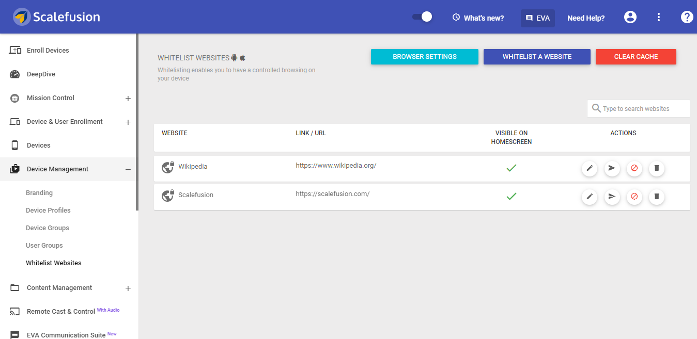This screenshot has width=697, height=339.
Task: Open User Groups submenu item
Action: (44, 245)
